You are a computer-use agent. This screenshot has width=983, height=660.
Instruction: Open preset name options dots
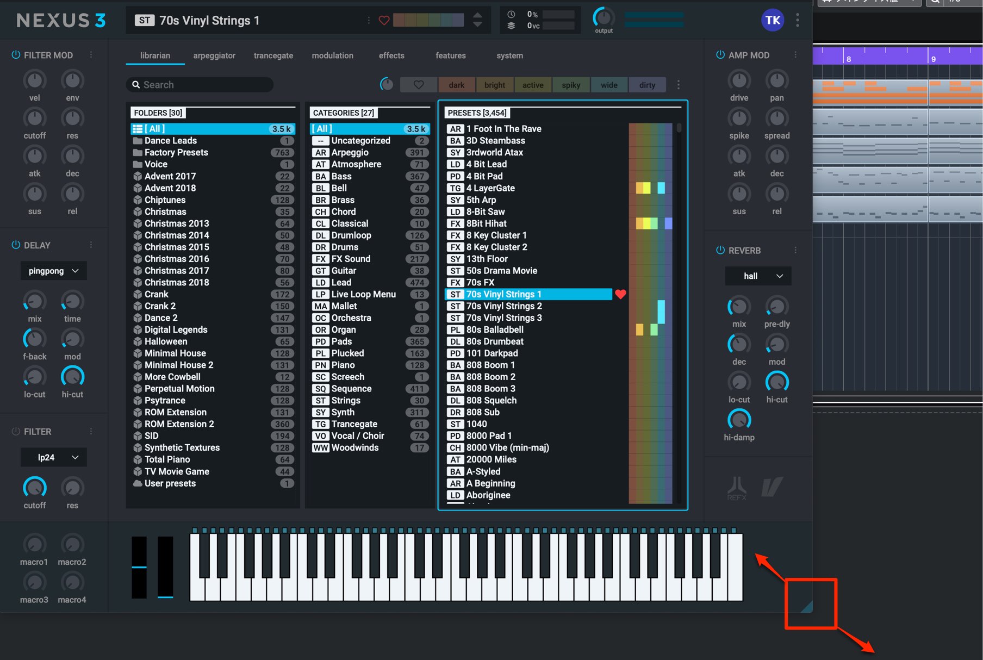tap(369, 21)
